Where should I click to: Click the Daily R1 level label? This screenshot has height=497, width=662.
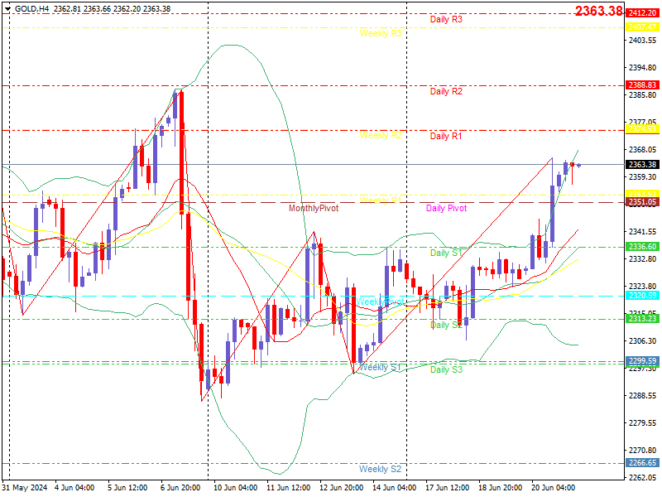pos(446,136)
